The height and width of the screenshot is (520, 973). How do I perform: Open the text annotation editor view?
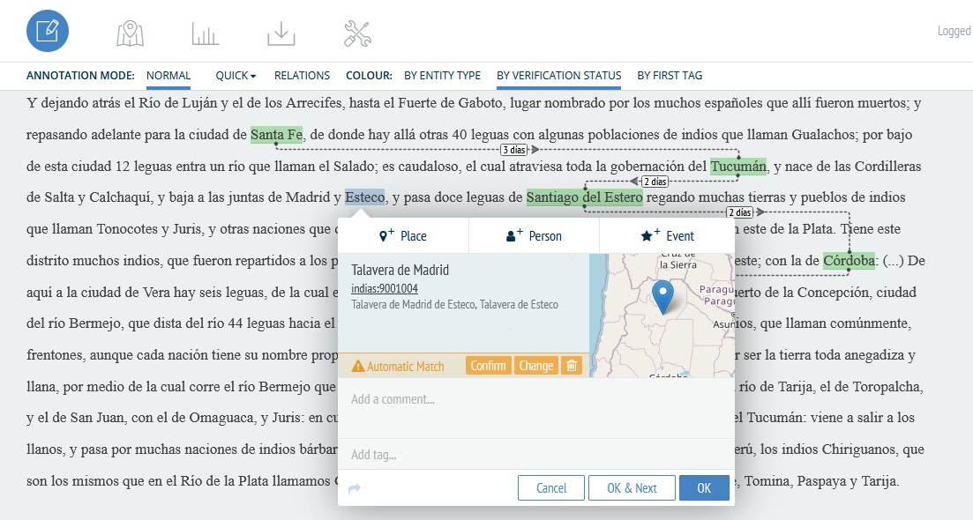pyautogui.click(x=49, y=30)
